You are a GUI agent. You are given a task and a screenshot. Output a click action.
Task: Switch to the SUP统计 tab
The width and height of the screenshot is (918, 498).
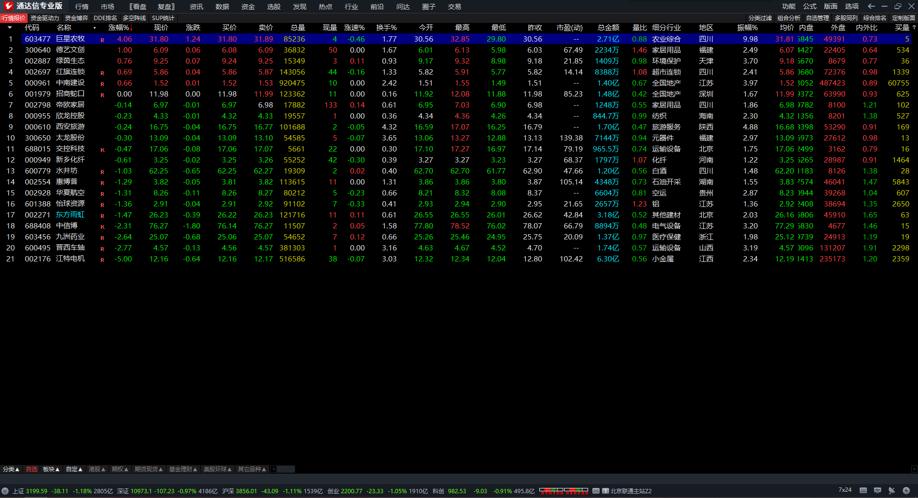[163, 18]
